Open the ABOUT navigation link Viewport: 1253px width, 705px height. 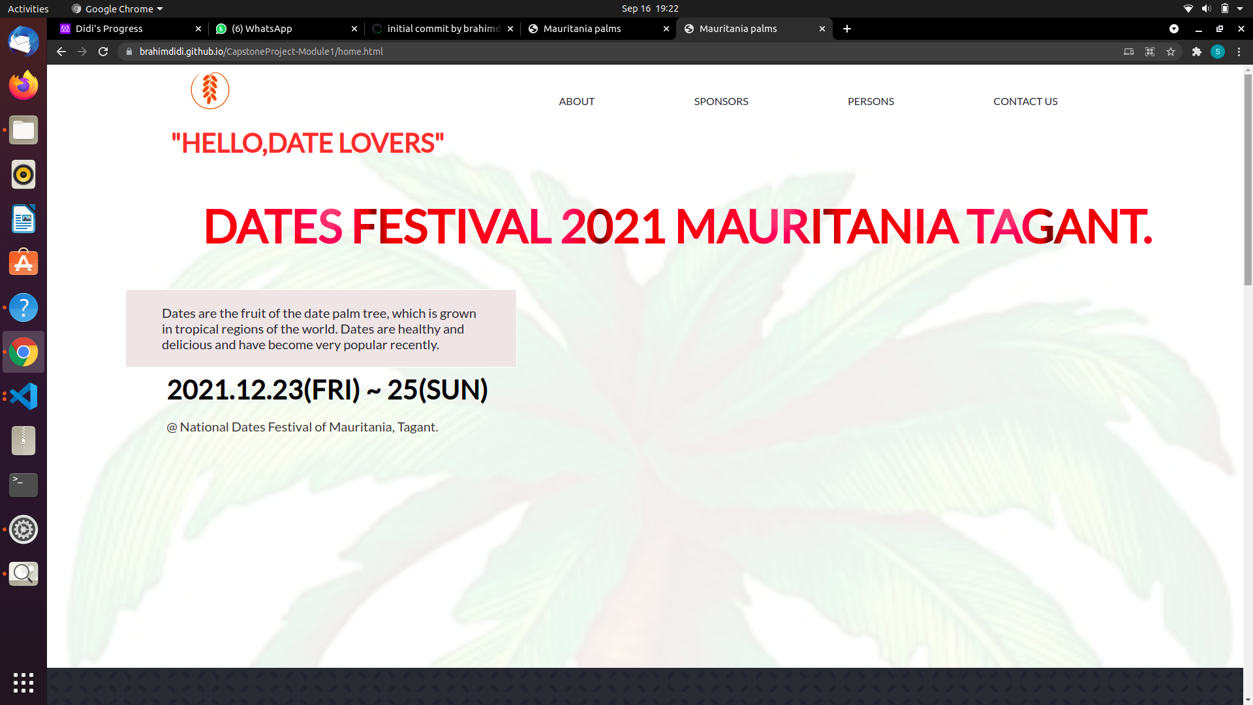[x=576, y=101]
